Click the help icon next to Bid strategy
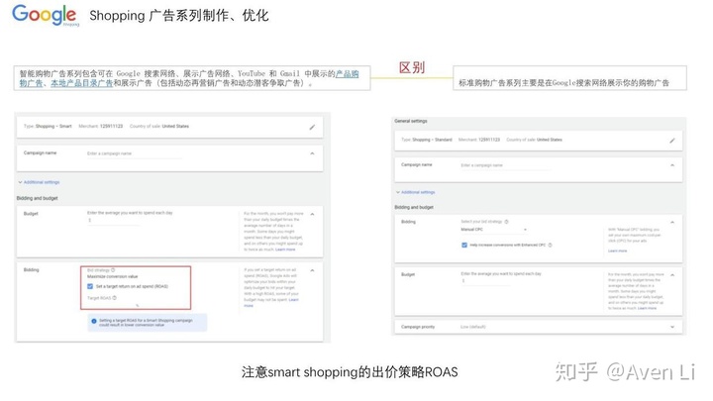 coord(113,270)
